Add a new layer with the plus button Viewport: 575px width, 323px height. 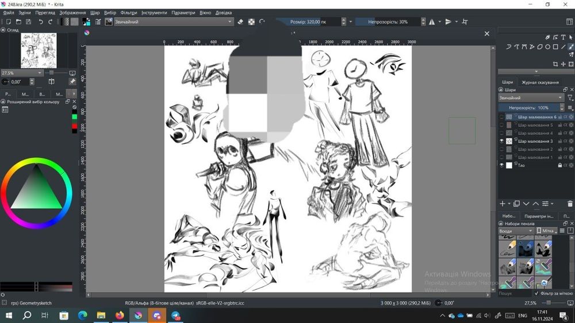tap(503, 204)
